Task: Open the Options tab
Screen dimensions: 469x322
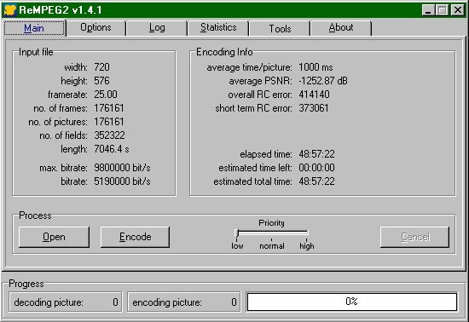Action: [96, 28]
